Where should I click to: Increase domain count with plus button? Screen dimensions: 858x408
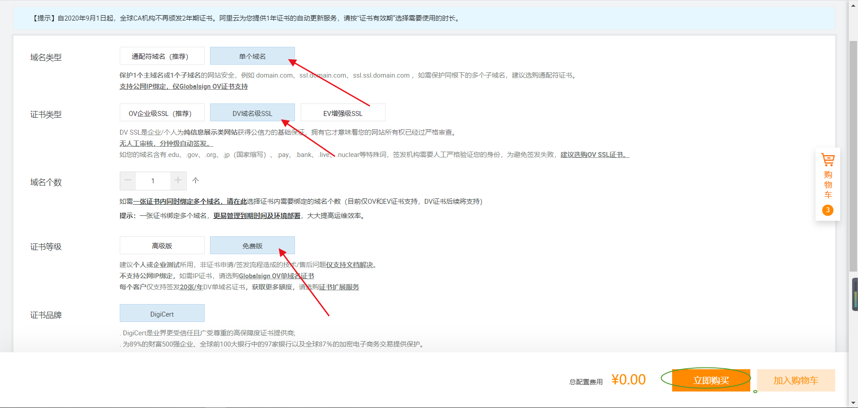[x=178, y=181]
